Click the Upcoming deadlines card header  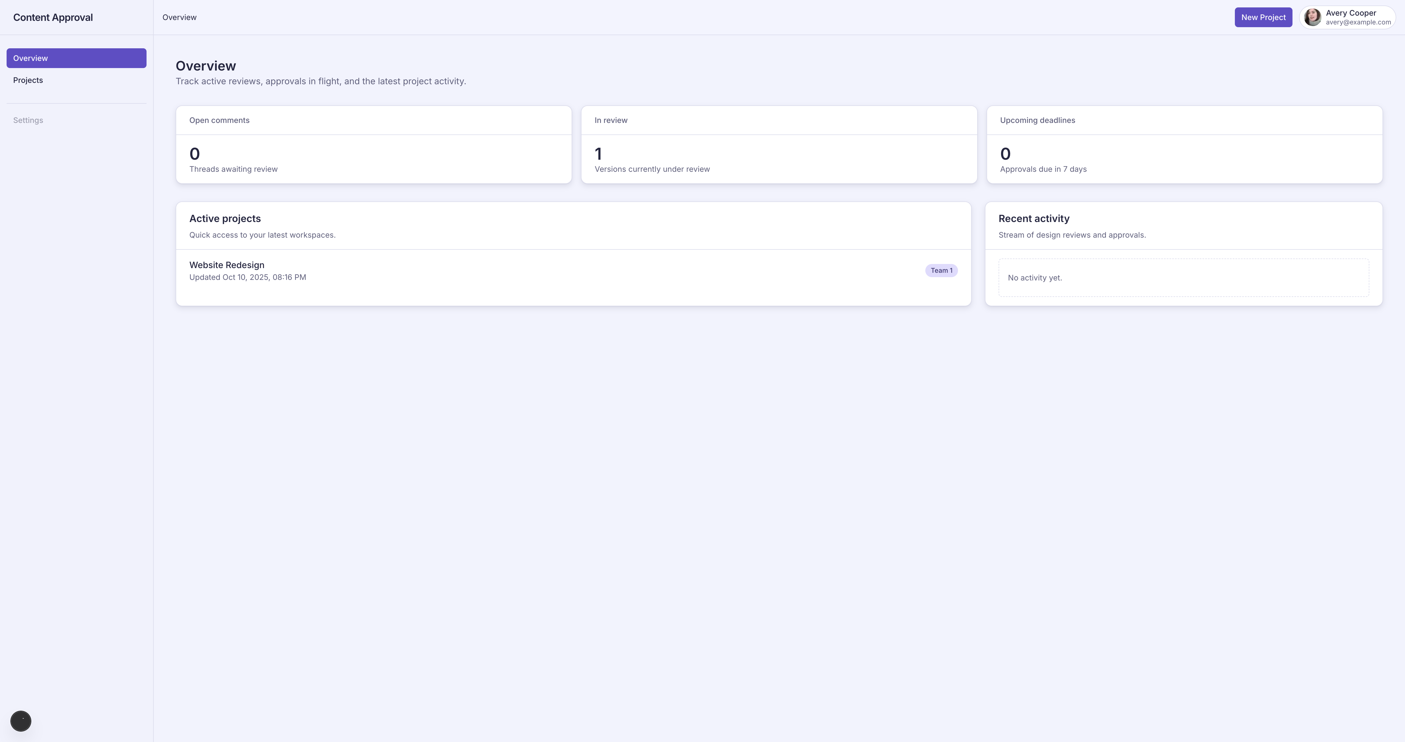point(1037,120)
